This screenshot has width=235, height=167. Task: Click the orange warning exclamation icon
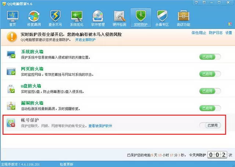(x=12, y=37)
